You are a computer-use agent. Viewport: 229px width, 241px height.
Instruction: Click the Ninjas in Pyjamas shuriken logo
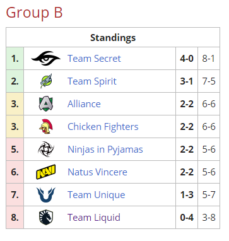46,149
